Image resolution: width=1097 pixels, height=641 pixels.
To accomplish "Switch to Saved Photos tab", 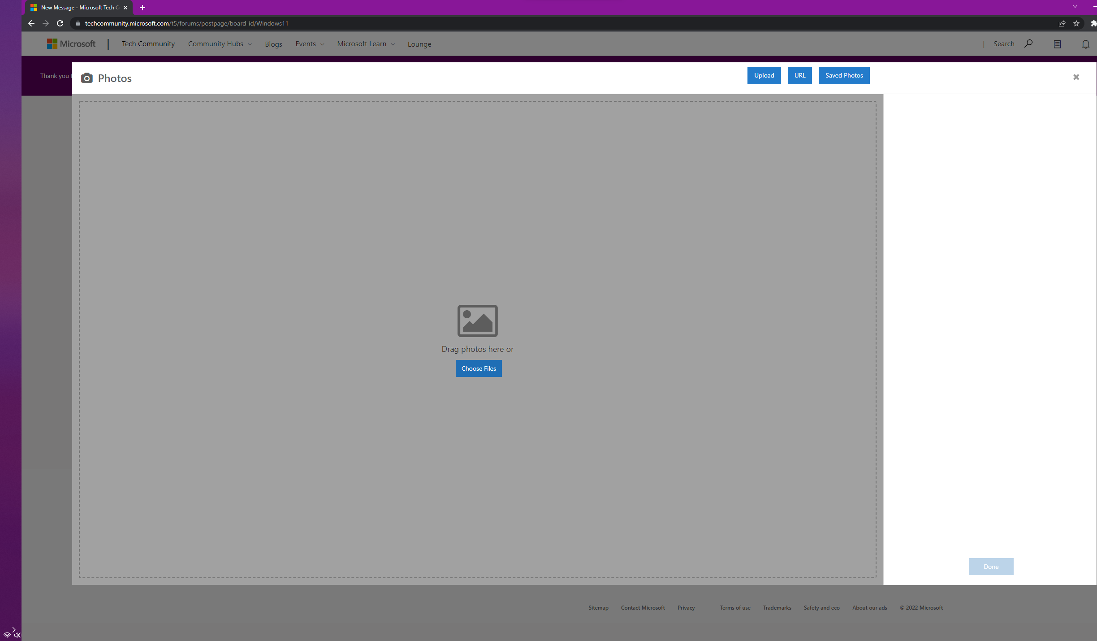I will (844, 75).
